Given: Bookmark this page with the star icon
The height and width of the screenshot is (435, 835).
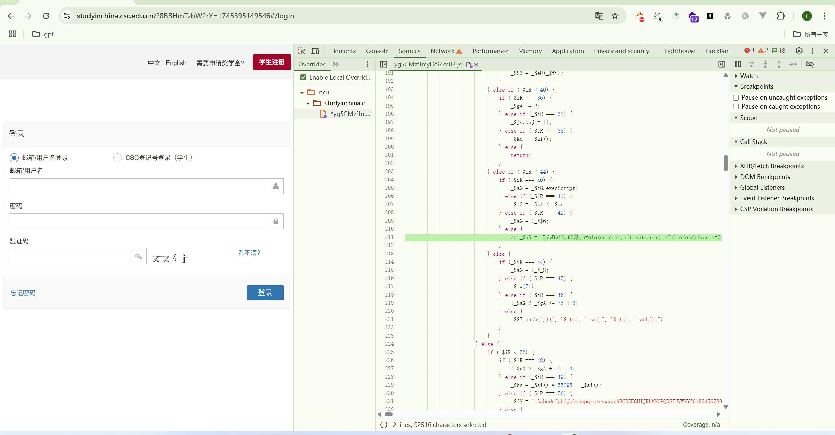Looking at the screenshot, I should 615,16.
